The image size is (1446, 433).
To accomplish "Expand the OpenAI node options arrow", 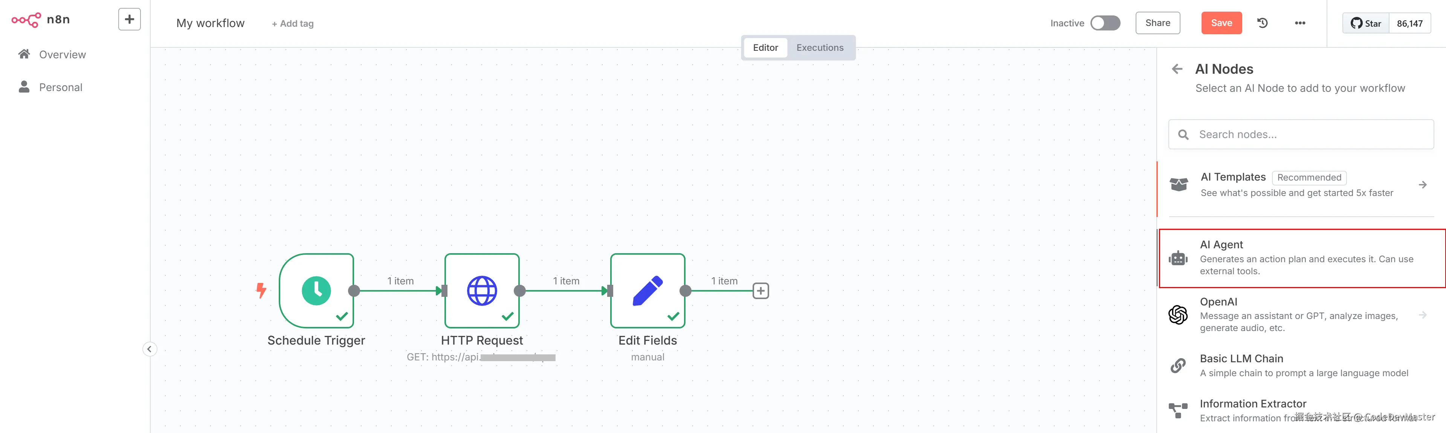I will point(1422,314).
